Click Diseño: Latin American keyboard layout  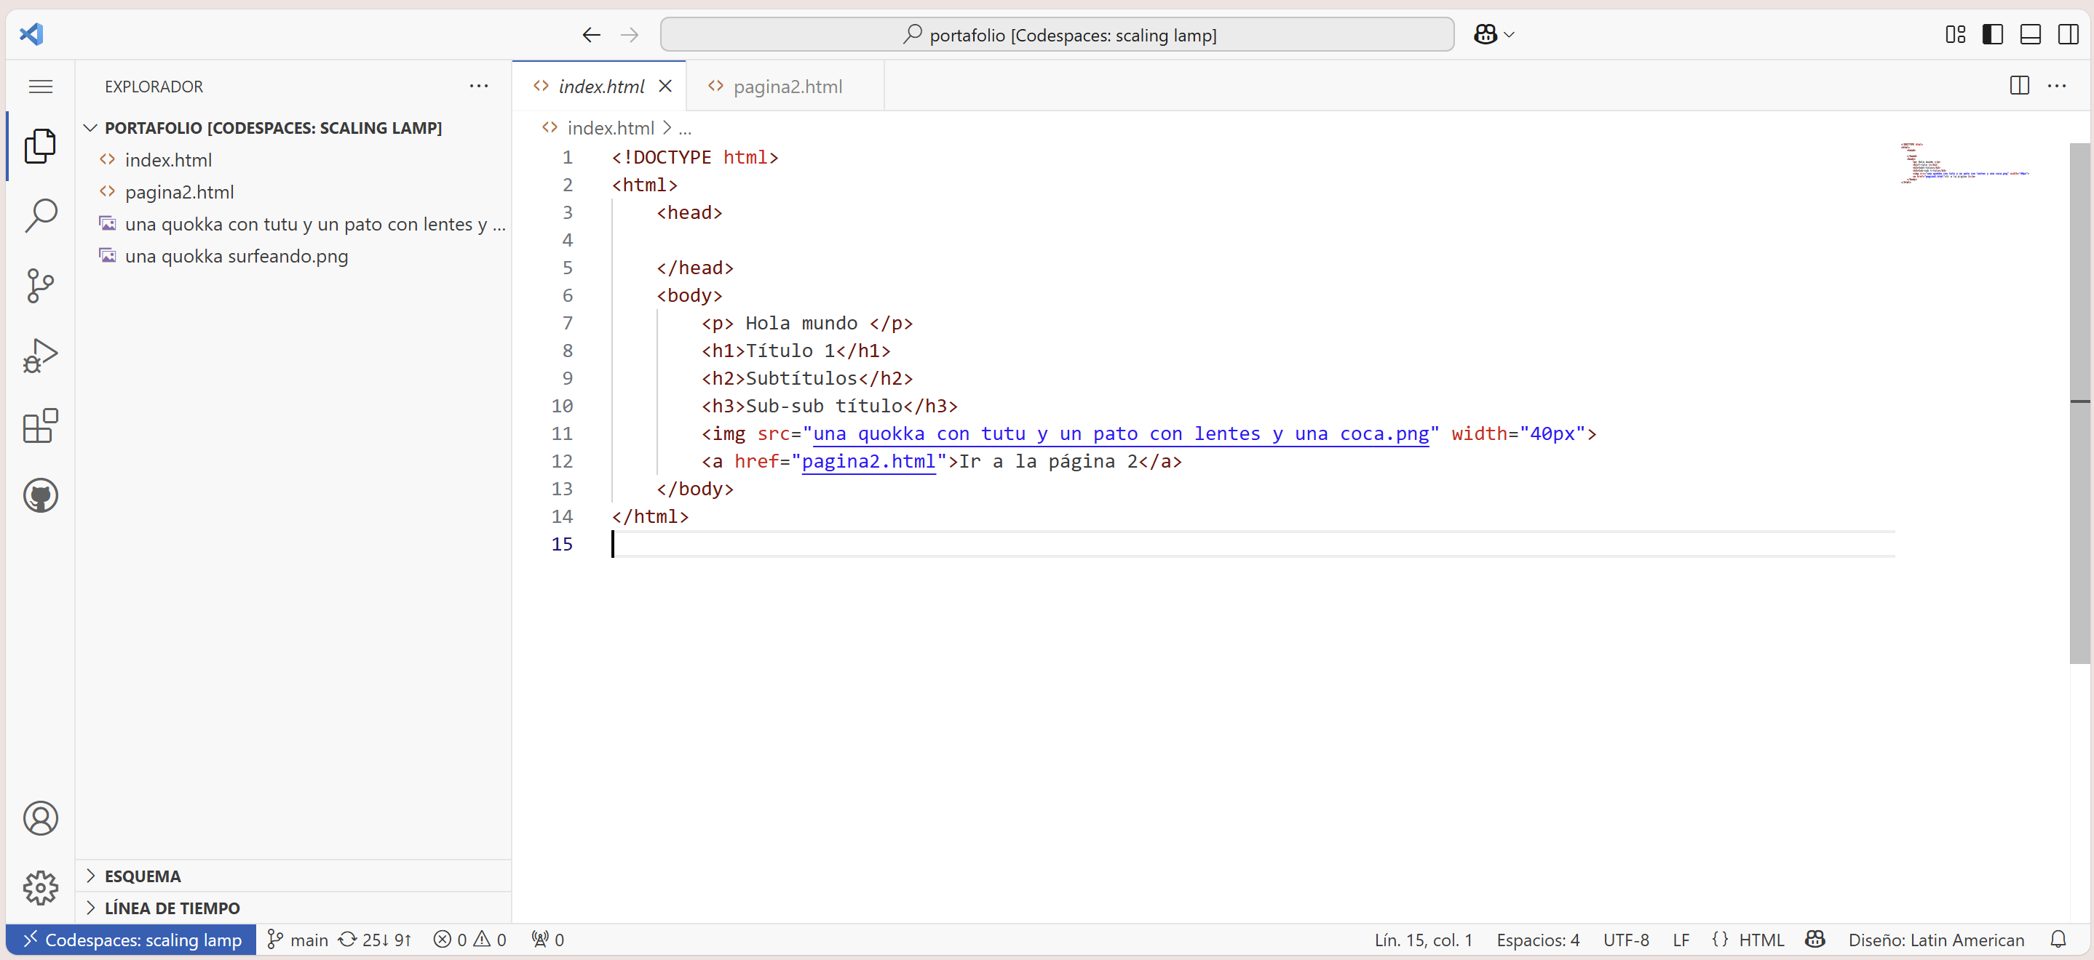pos(1935,940)
